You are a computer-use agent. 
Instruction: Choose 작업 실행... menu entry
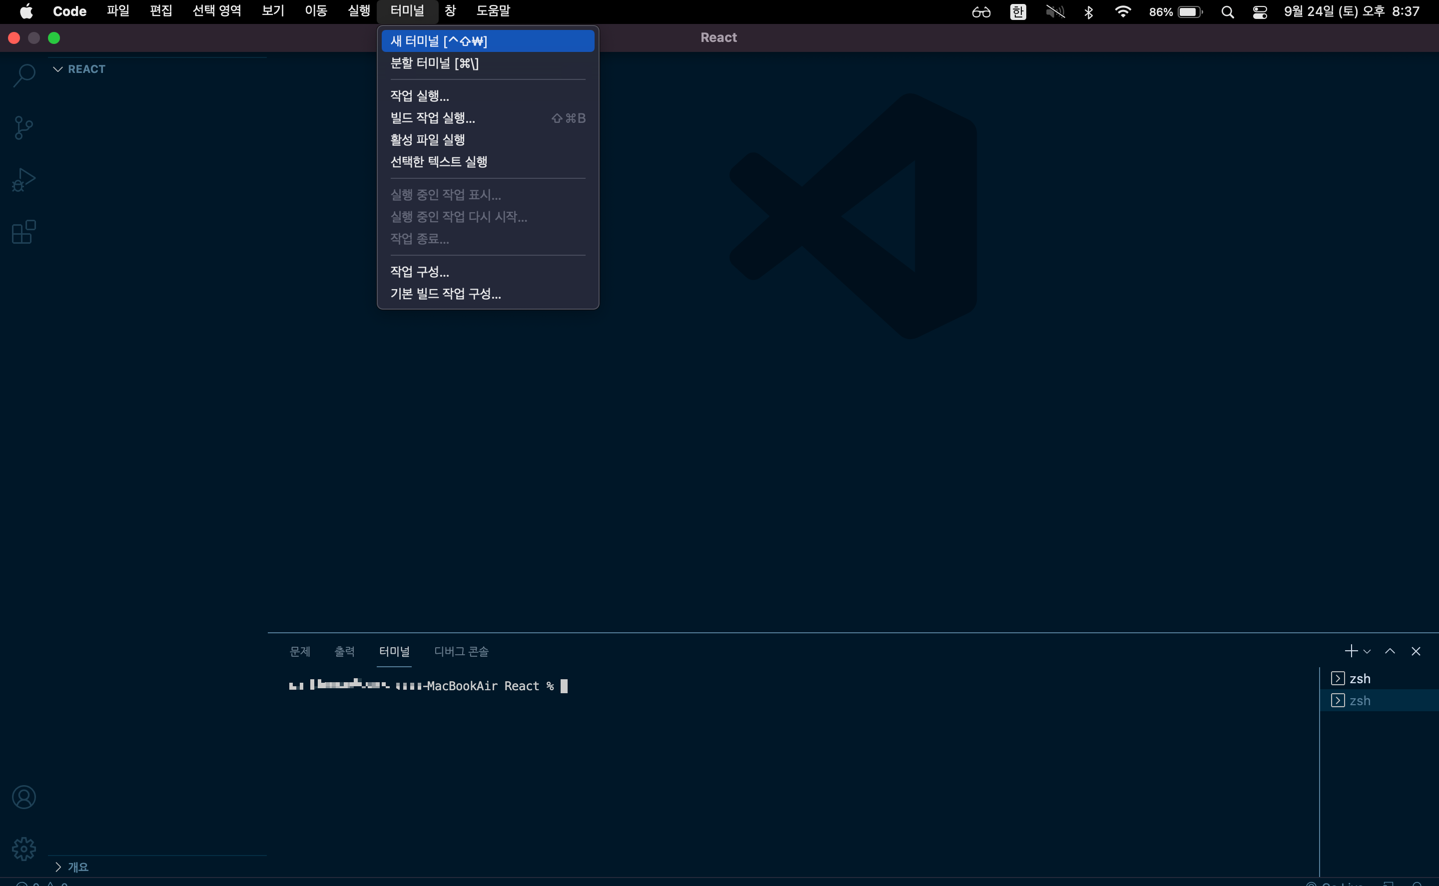(488, 95)
